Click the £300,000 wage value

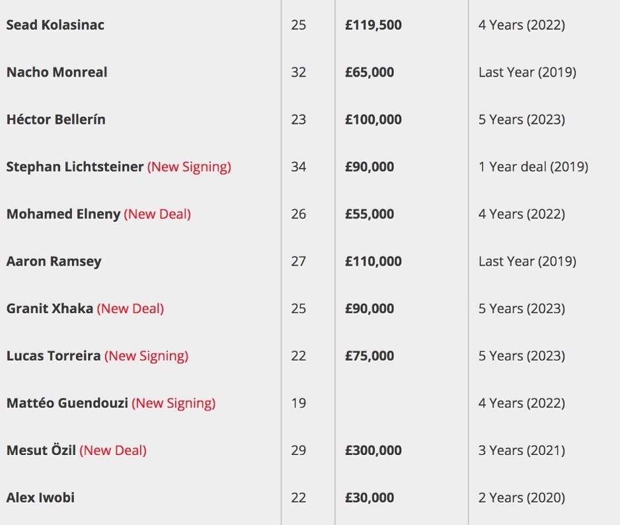click(373, 450)
